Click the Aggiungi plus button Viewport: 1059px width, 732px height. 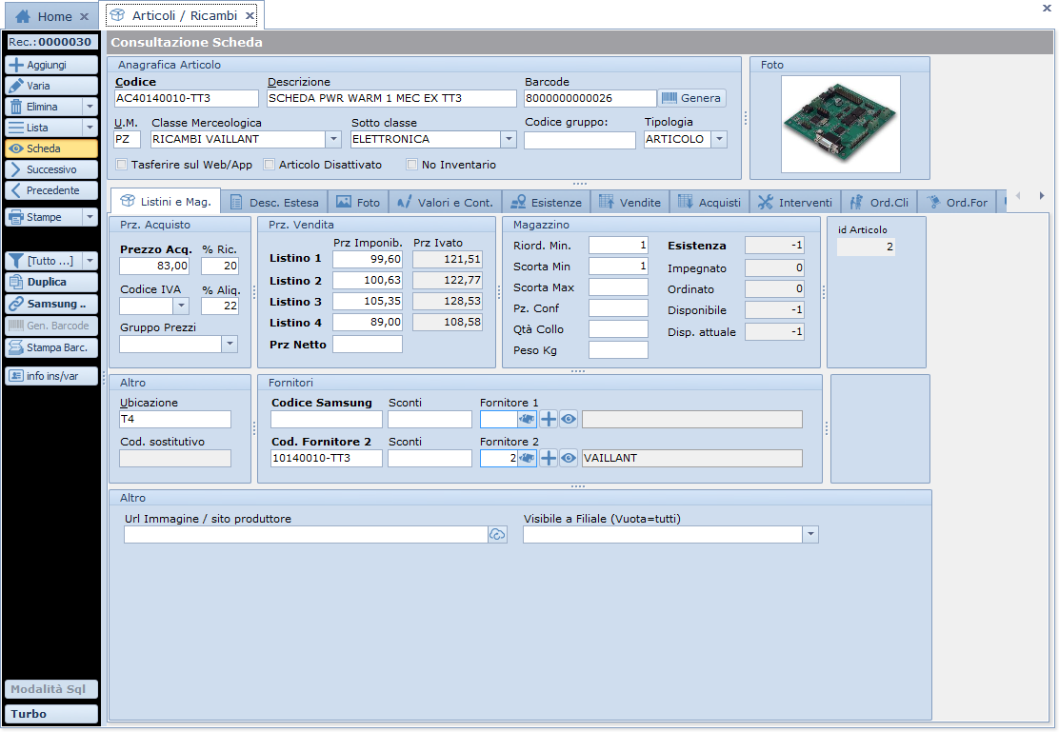(x=51, y=65)
